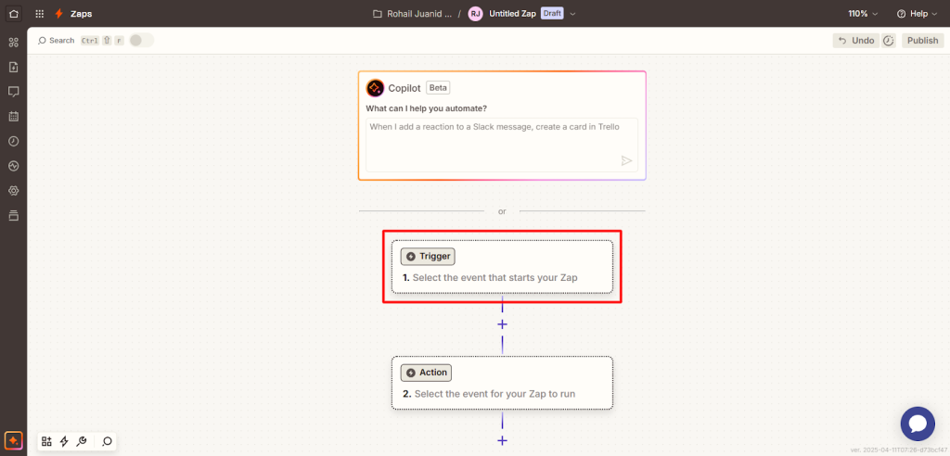Select the wrench tool in bottom toolbar
Screen dimensions: 950x456
(82, 441)
